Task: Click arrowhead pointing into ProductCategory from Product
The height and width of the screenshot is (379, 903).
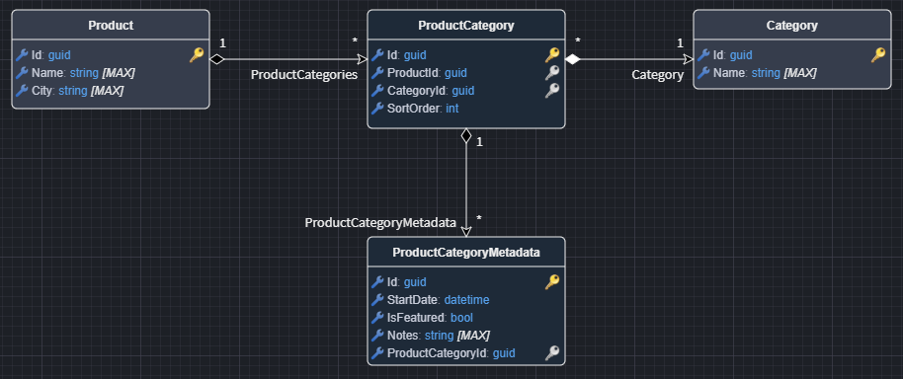Action: click(x=363, y=58)
